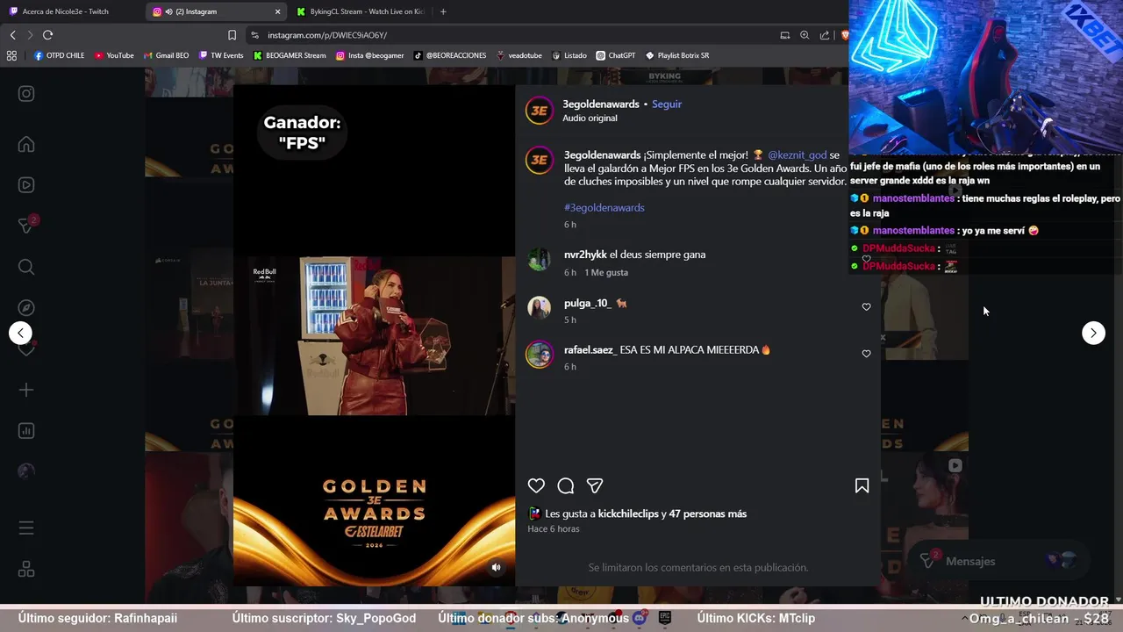The image size is (1123, 632).
Task: Open nvr2hykk commenter profile
Action: [x=585, y=255]
